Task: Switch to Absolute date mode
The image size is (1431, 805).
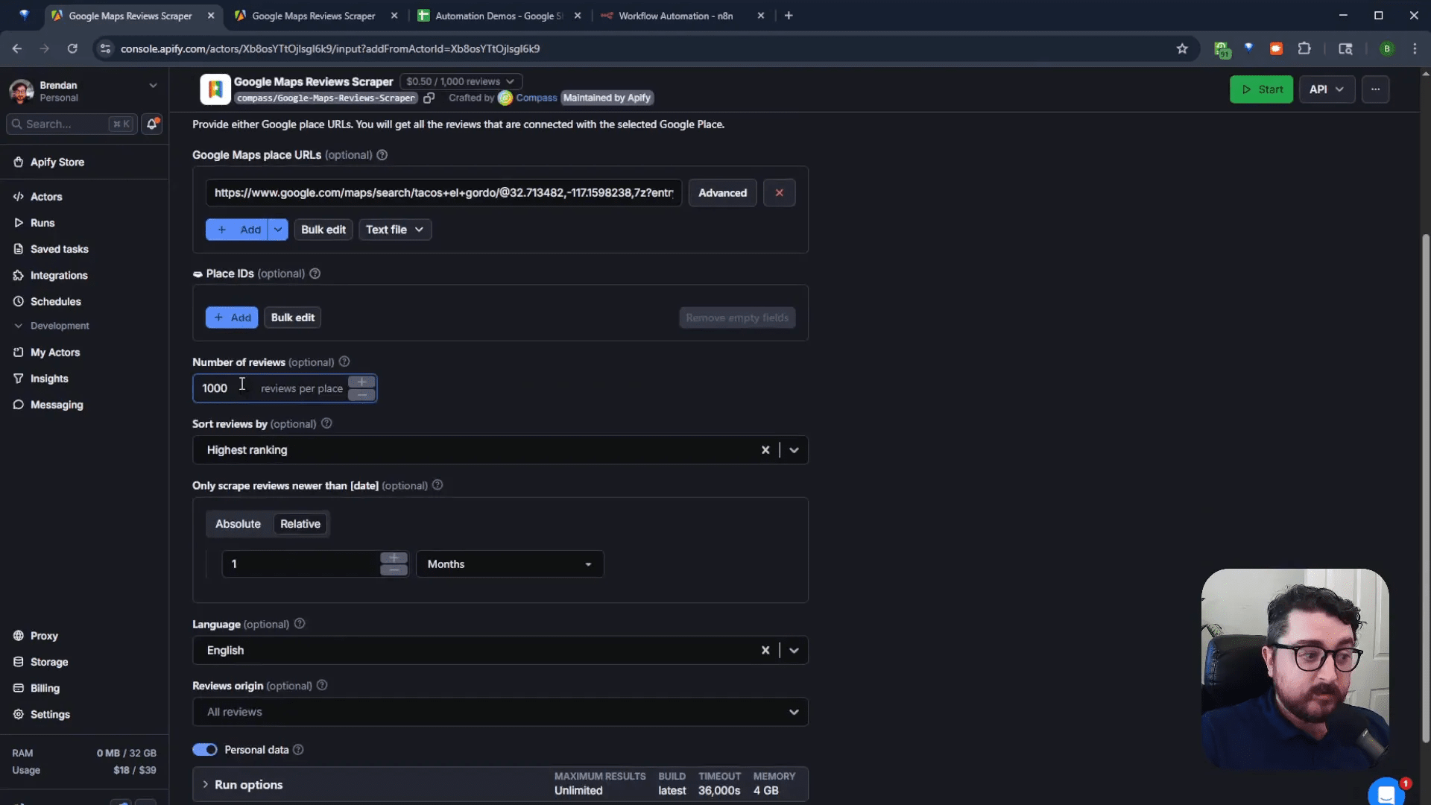Action: click(x=238, y=524)
